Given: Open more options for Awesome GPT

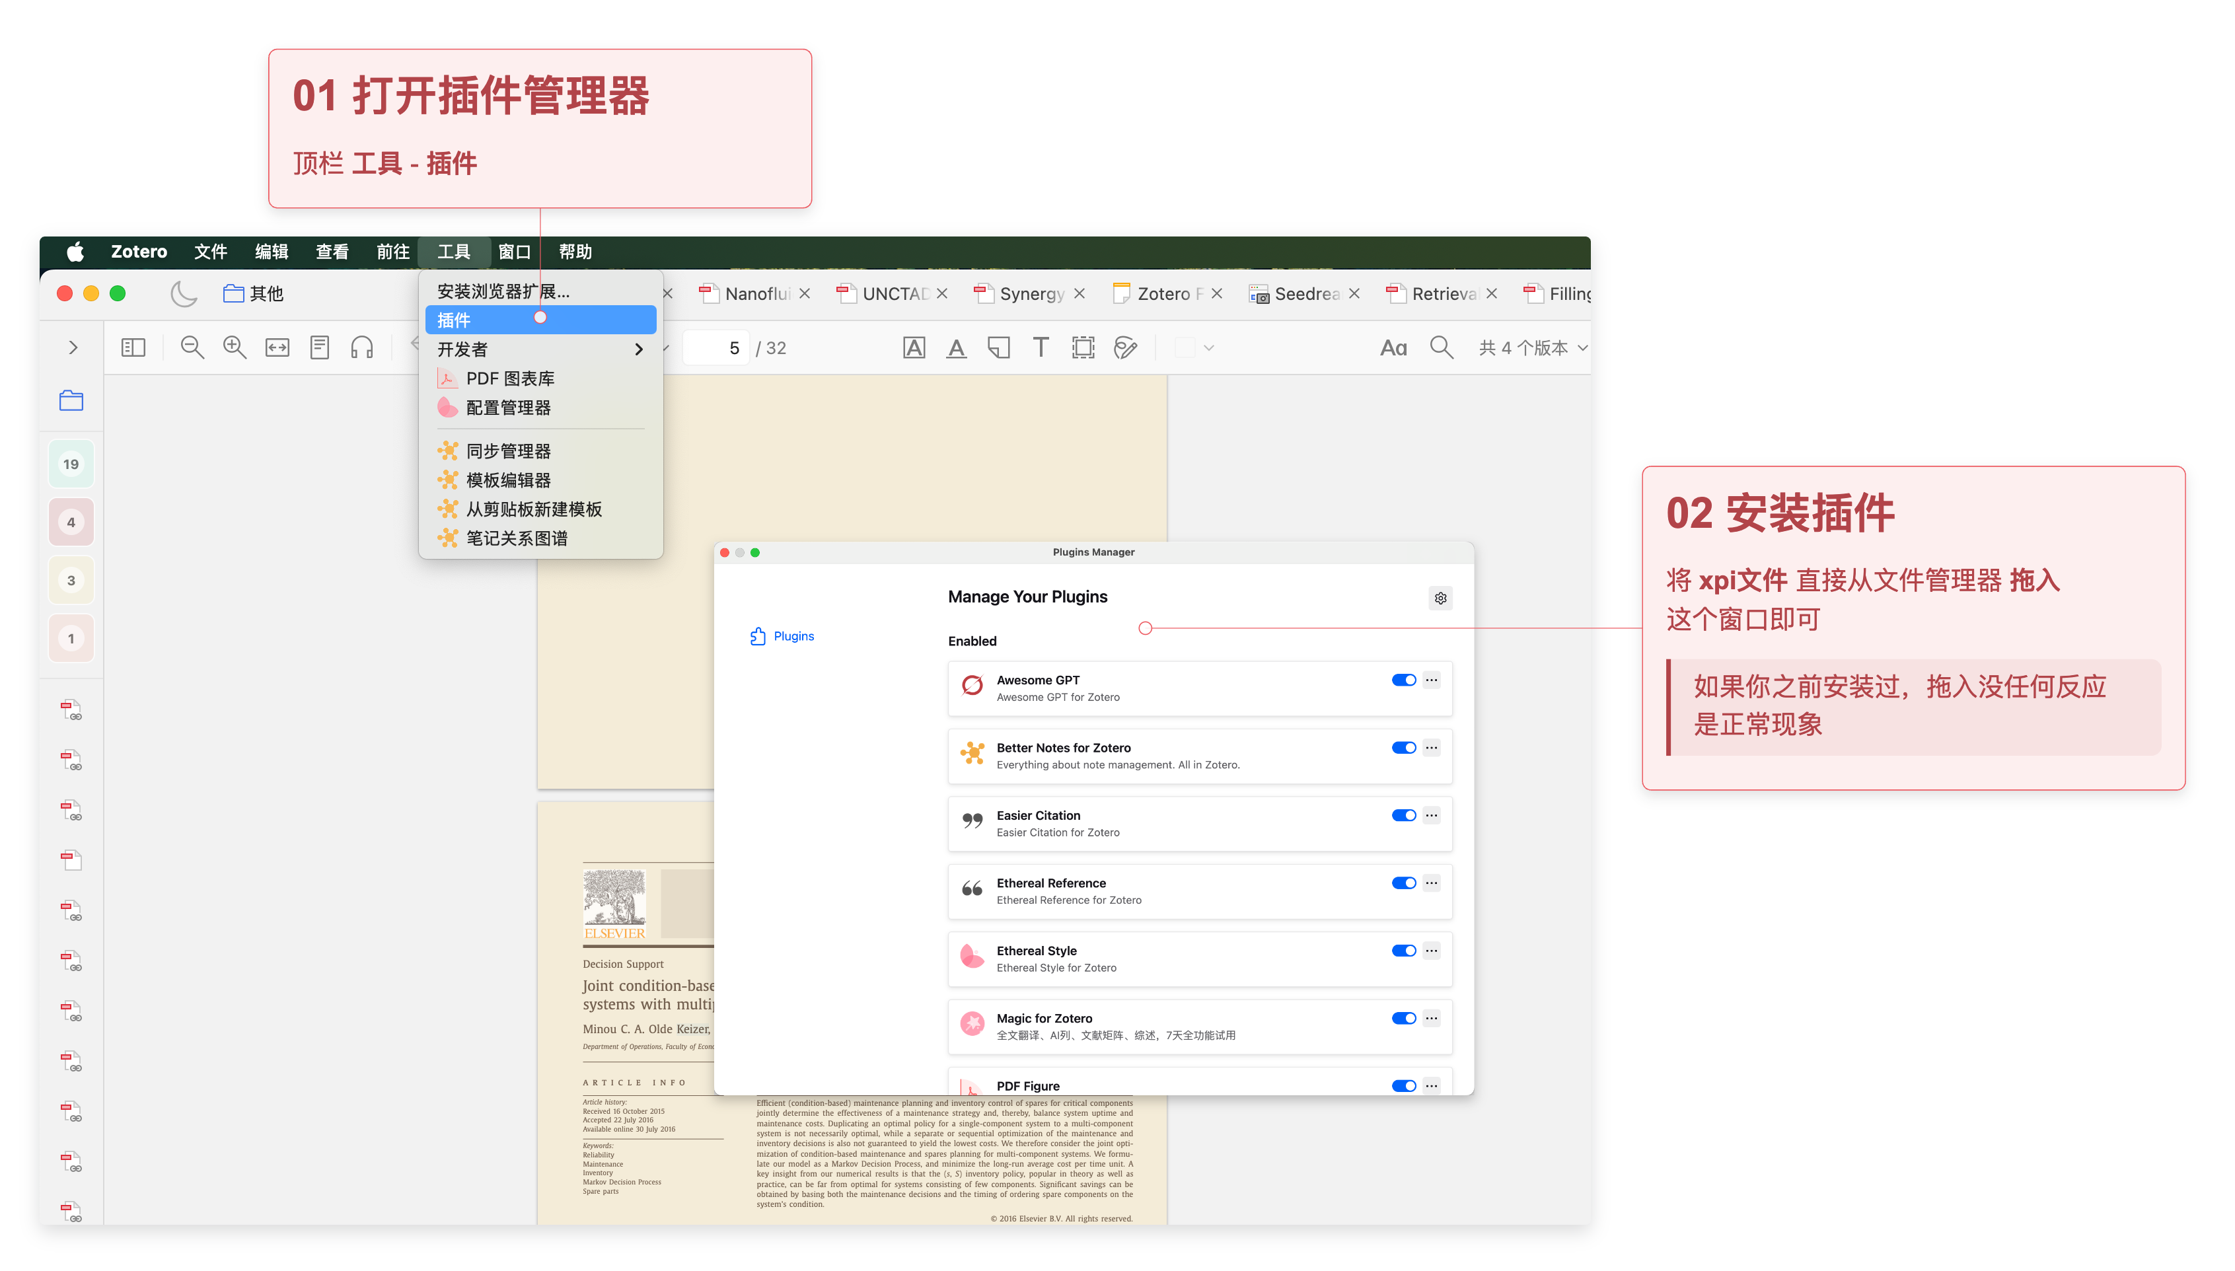Looking at the screenshot, I should (1432, 680).
